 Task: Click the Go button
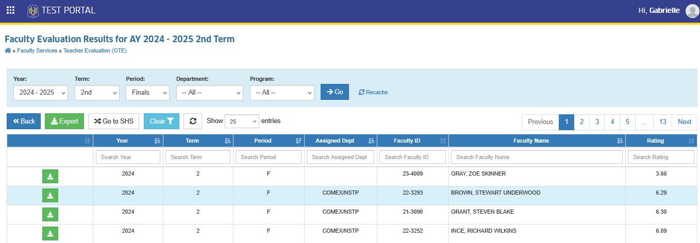[335, 92]
